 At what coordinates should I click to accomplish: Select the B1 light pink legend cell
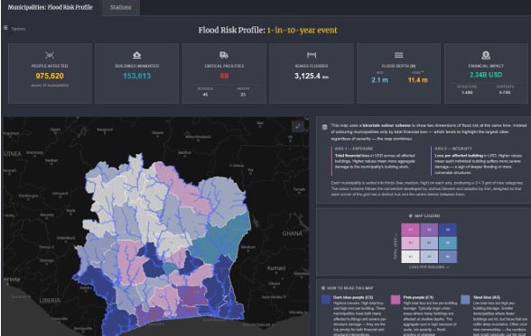(410, 243)
